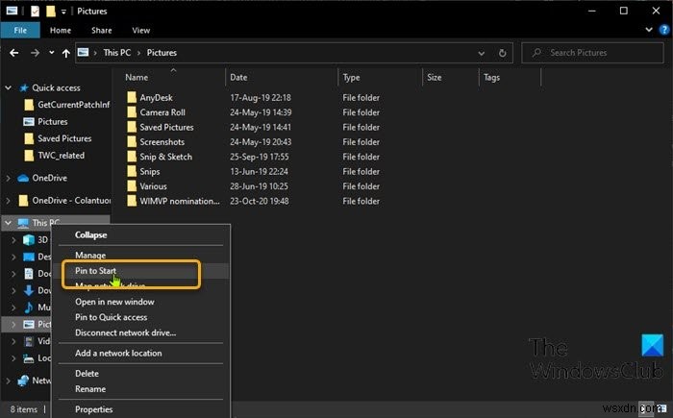Click This PC in the address bar
The height and width of the screenshot is (418, 673).
click(116, 52)
